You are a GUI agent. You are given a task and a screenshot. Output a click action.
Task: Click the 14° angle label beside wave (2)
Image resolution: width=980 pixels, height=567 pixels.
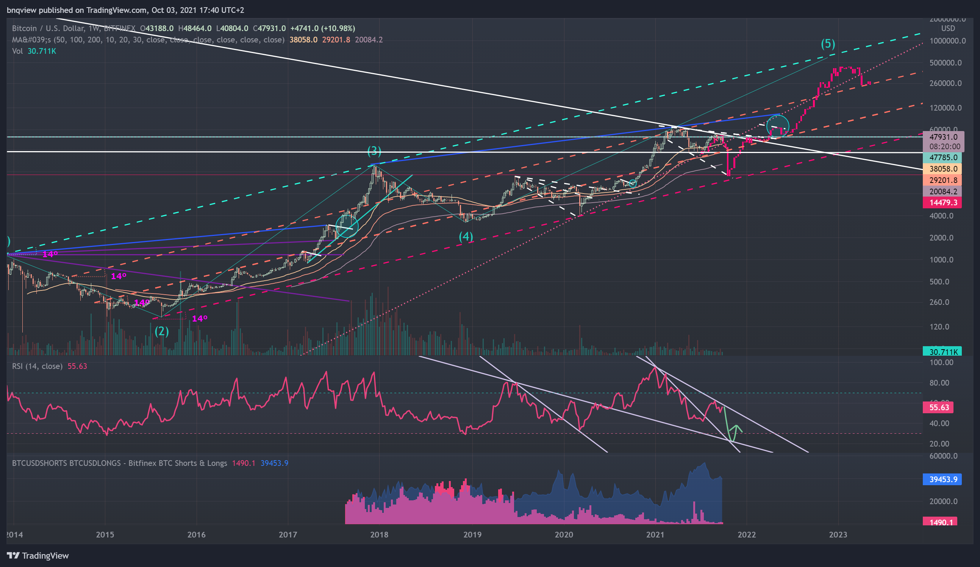click(200, 319)
